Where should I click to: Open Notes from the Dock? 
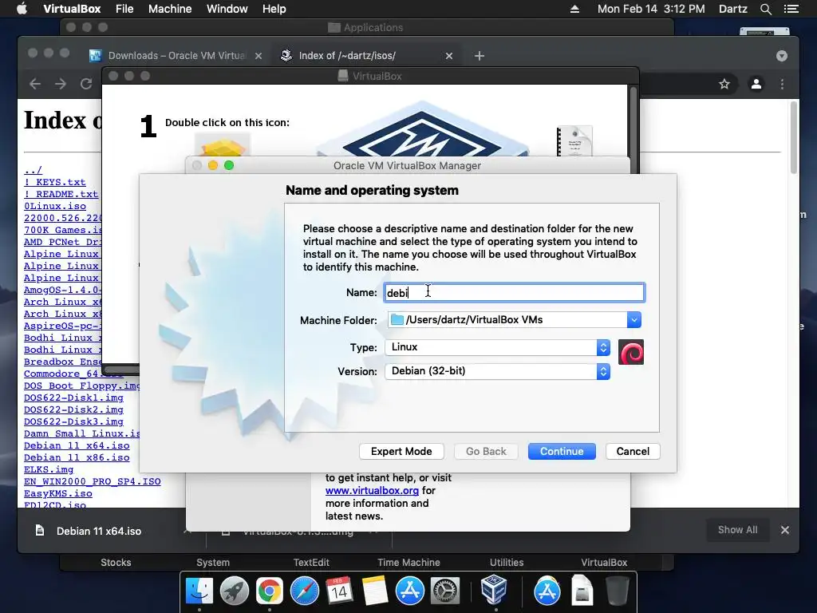point(375,591)
